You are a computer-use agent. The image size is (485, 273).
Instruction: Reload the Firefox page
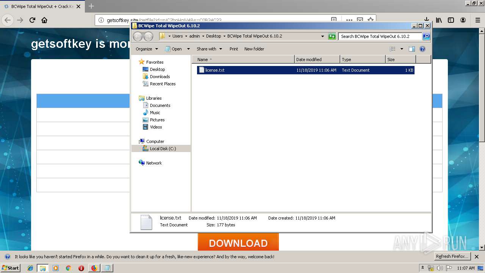[32, 20]
